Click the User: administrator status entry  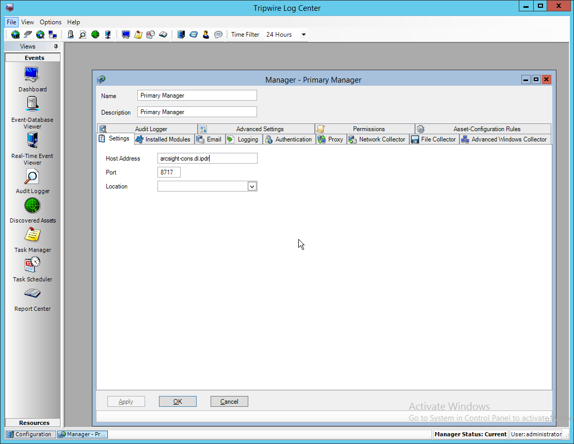tap(536, 434)
